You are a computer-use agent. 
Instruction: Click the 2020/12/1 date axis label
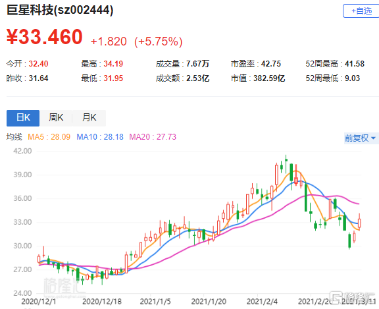(x=39, y=302)
